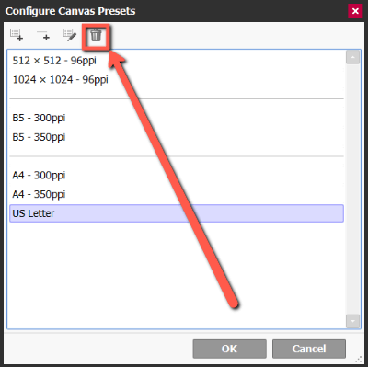Click the vertical scrollbar track
This screenshot has width=368, height=367.
click(352, 189)
